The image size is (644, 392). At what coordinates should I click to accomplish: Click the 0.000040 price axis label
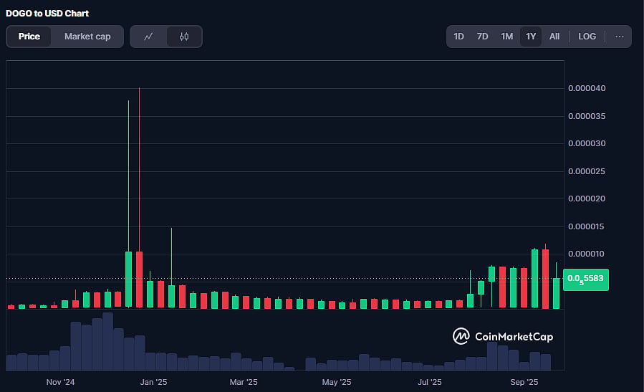587,88
